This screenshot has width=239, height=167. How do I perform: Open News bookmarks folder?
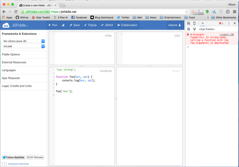click(151, 17)
